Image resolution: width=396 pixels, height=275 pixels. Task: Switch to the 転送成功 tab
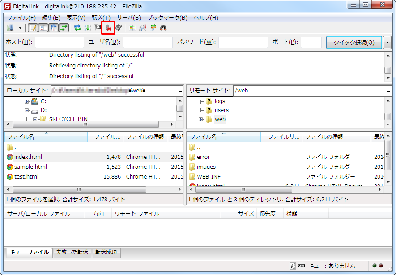[x=106, y=252]
